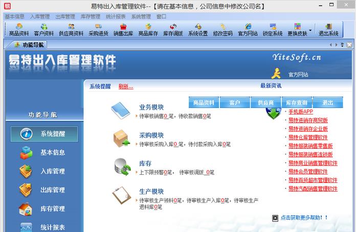
Task: Click the yellow mascot icon beside 官方网站
Action: click(276, 73)
